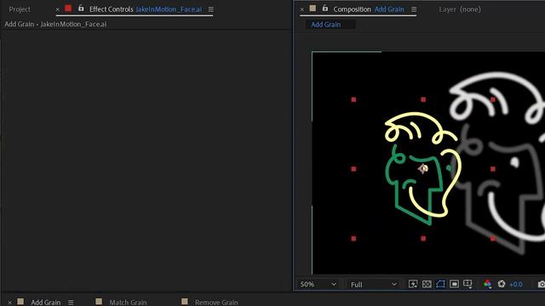The image size is (545, 306).
Task: Click the Remove Grain tab label swatch
Action: coord(185,302)
